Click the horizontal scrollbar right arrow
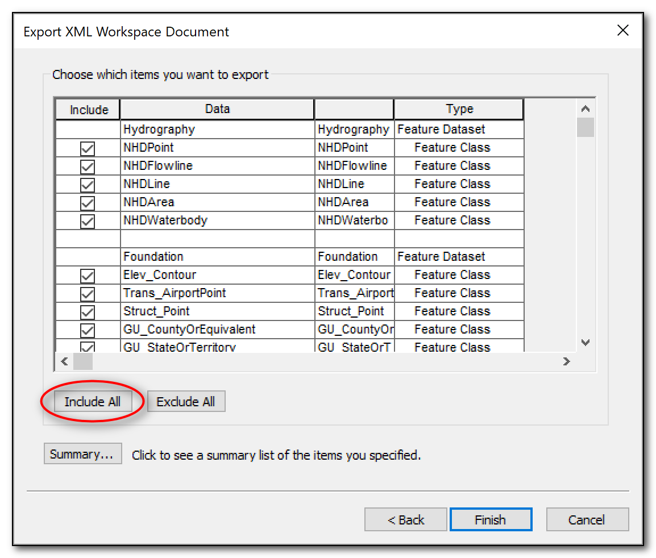The image size is (656, 558). click(566, 361)
